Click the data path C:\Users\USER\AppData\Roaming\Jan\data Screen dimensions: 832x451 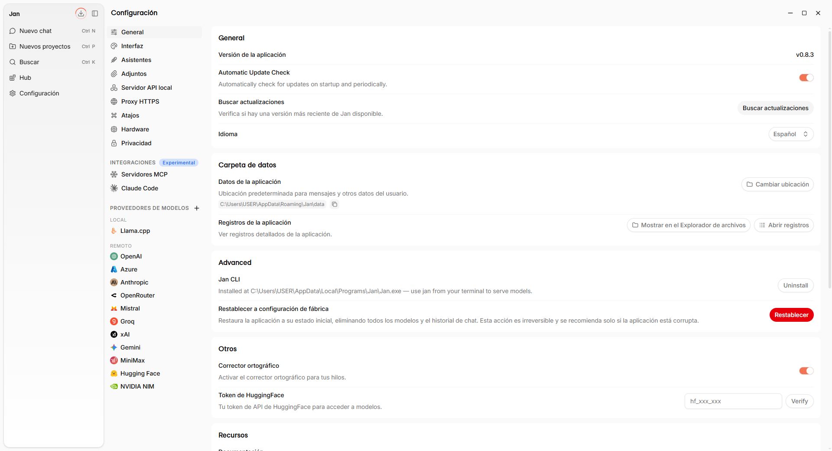[x=272, y=204]
